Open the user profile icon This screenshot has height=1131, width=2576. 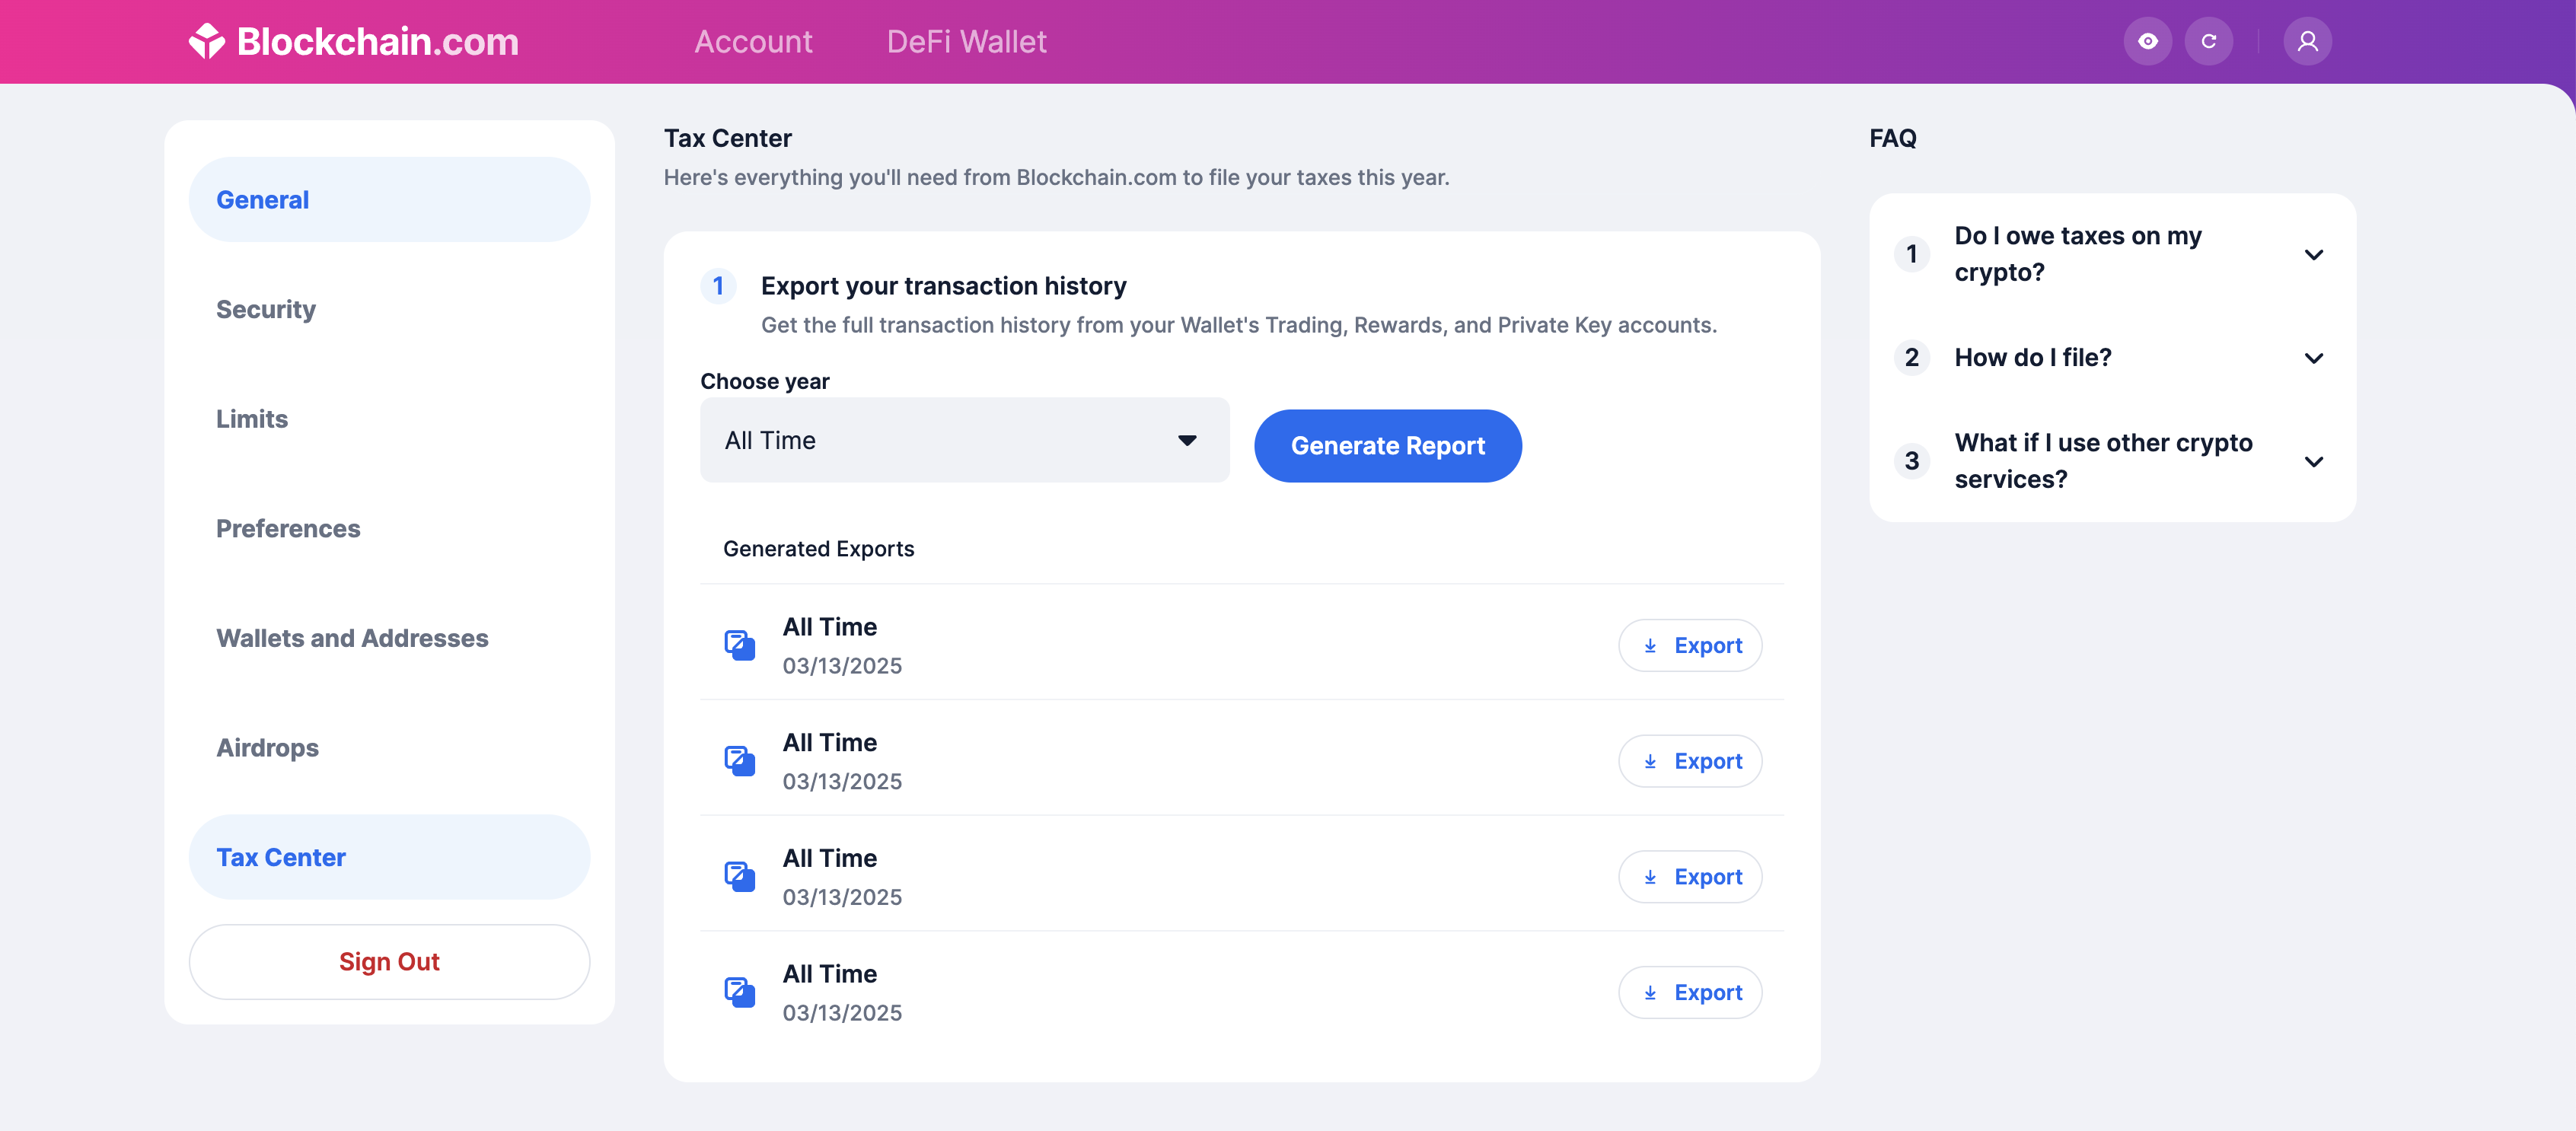(2307, 41)
